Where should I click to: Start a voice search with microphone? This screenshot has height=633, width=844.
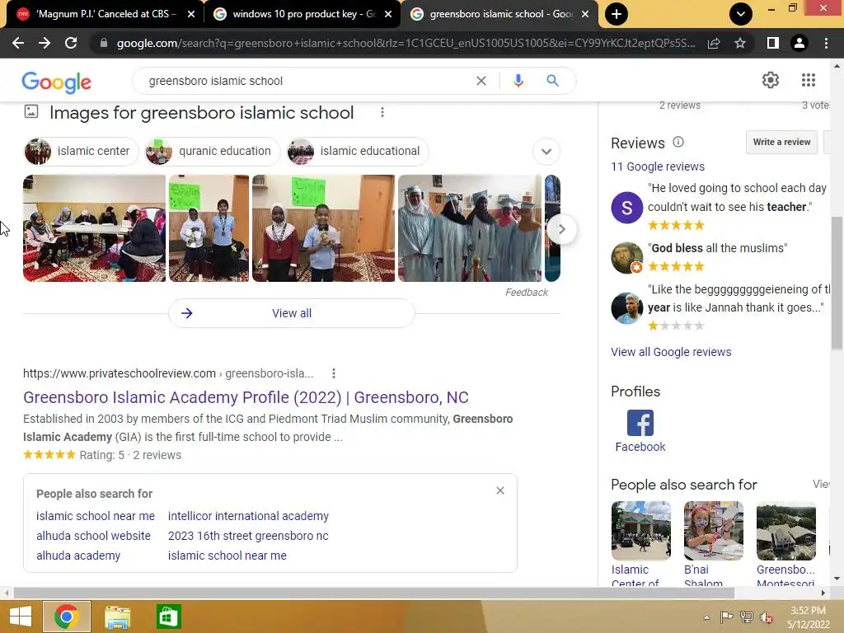coord(518,81)
